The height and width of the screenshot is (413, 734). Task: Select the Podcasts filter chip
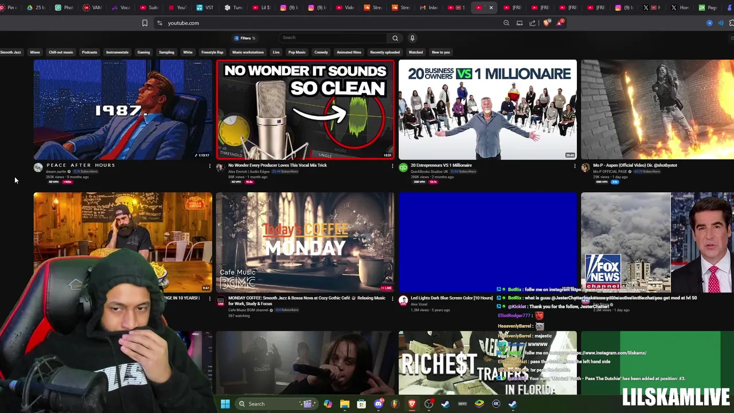[x=89, y=52]
